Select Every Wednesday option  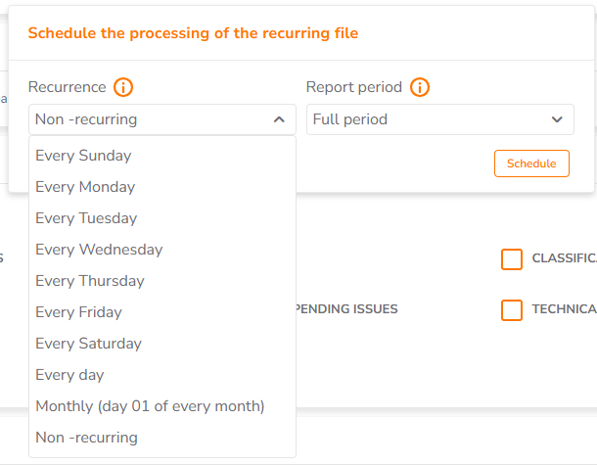[x=162, y=250]
